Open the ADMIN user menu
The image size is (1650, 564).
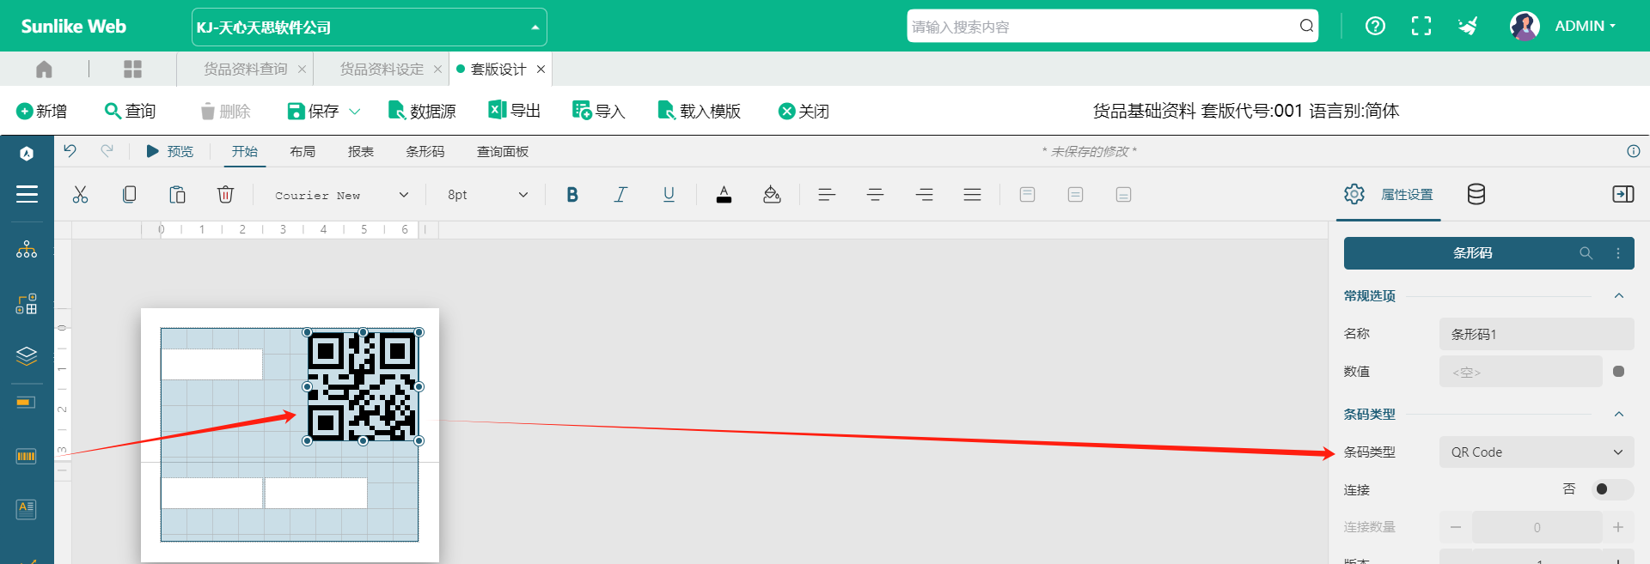(x=1586, y=26)
